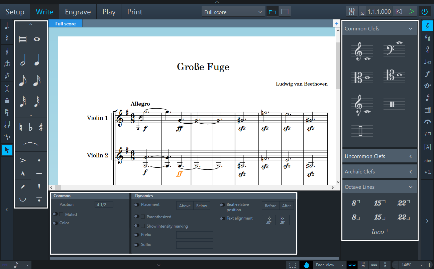Pick the treble clef octave below (8)
Screen dimensions: 434x269
[x=362, y=106]
